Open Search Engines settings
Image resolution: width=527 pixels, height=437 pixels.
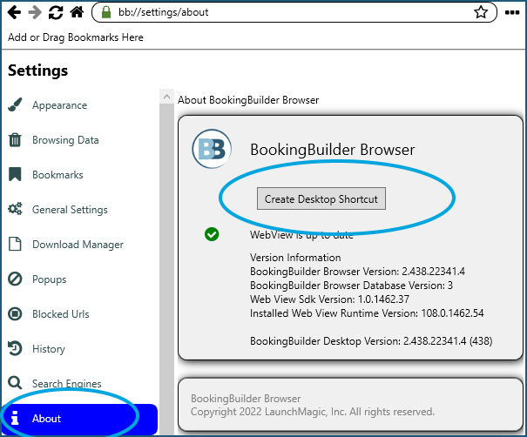pyautogui.click(x=66, y=384)
